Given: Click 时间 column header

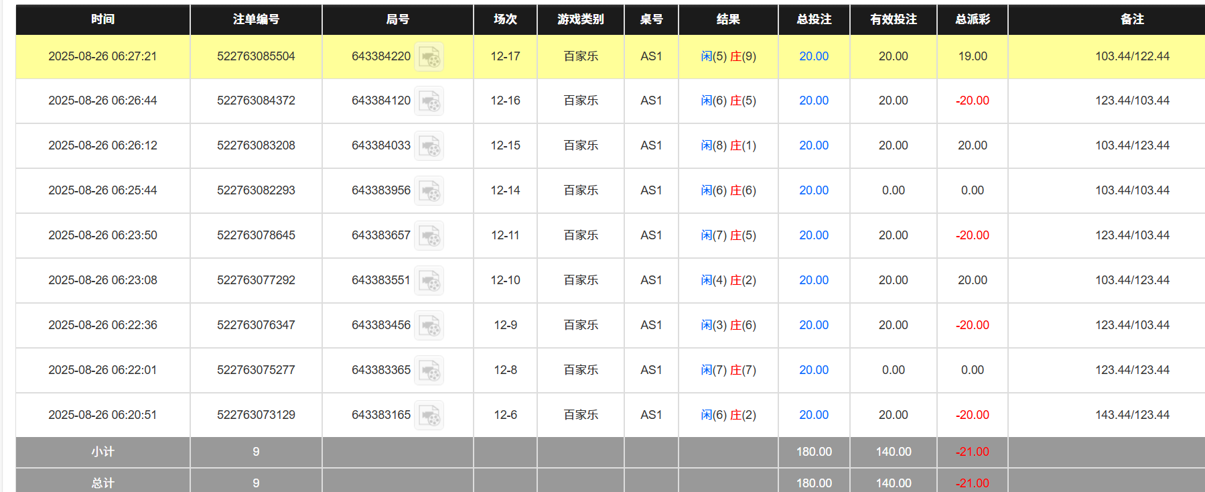Looking at the screenshot, I should point(102,19).
